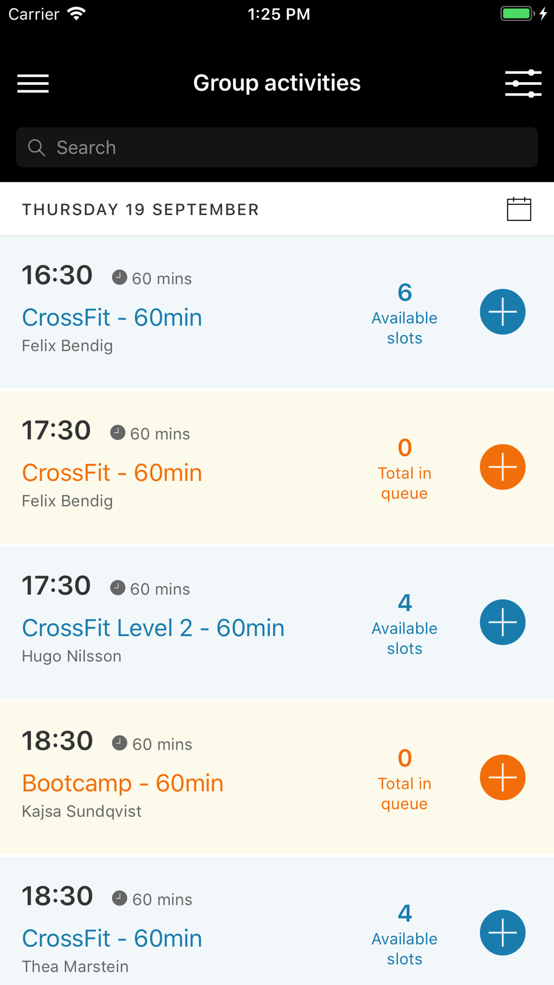The image size is (554, 985).
Task: Tap the search magnifier icon
Action: tap(37, 148)
